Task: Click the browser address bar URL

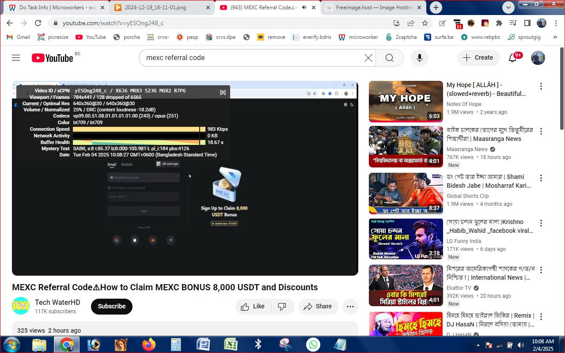Action: coord(113,23)
